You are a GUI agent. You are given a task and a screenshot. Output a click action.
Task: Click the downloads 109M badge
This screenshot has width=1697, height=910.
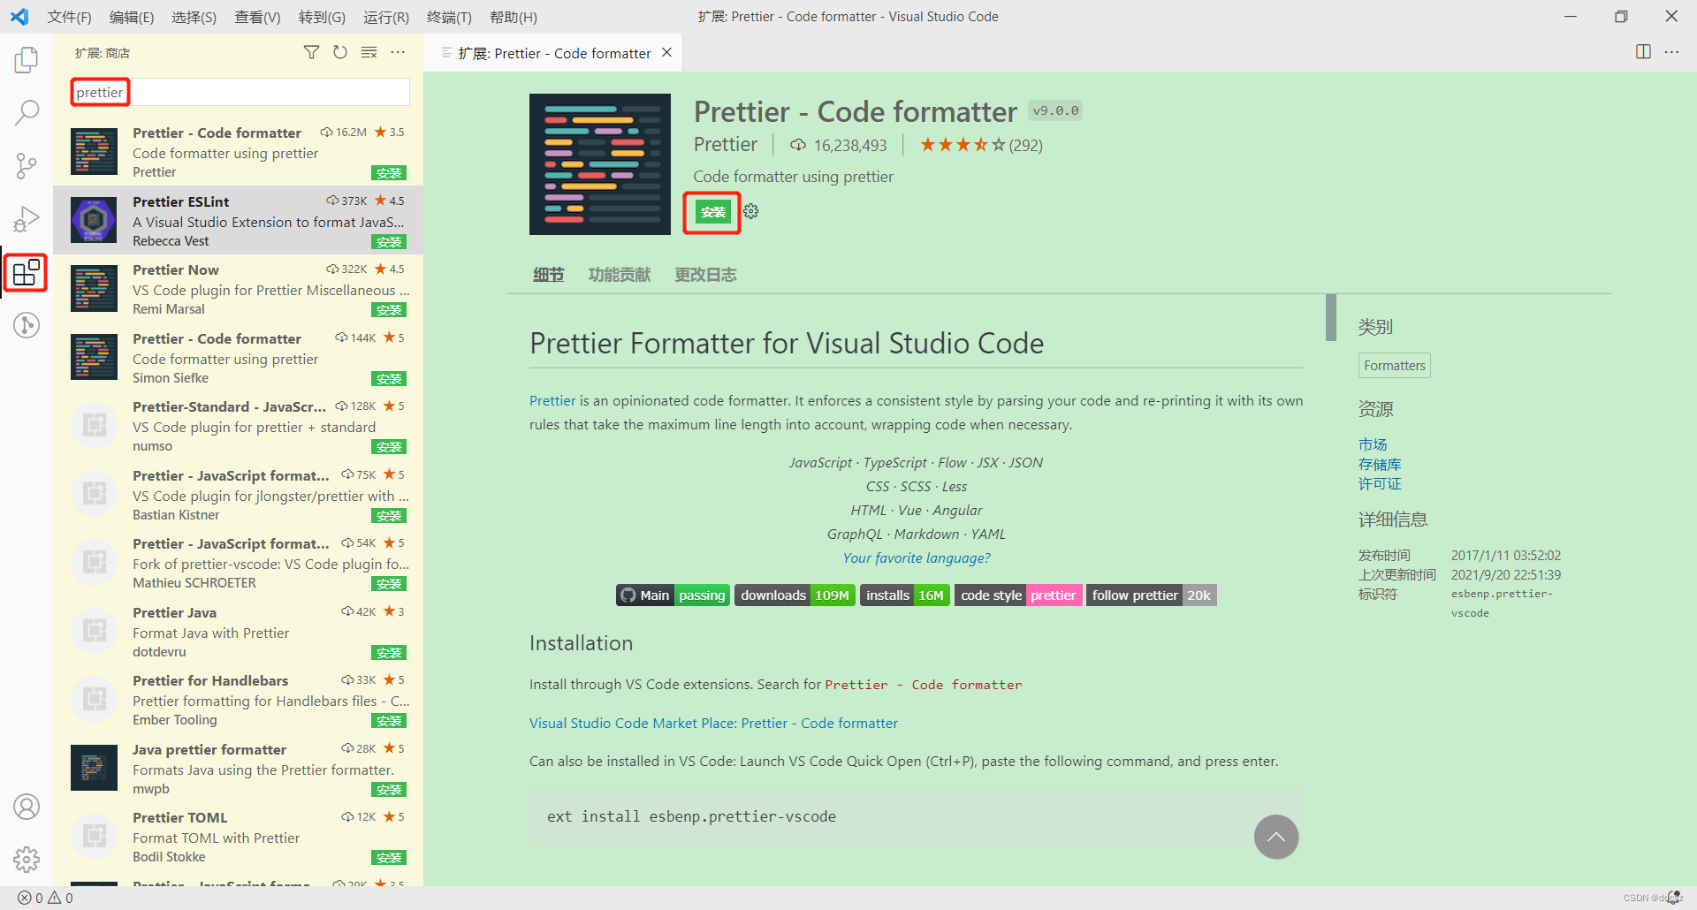click(x=795, y=595)
